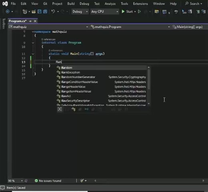The height and width of the screenshot is (192, 208).
Task: Select RandomNumberGenerator completion item
Action: coord(102,77)
